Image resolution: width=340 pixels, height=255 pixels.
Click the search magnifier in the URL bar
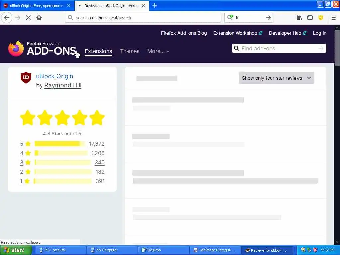pos(70,18)
